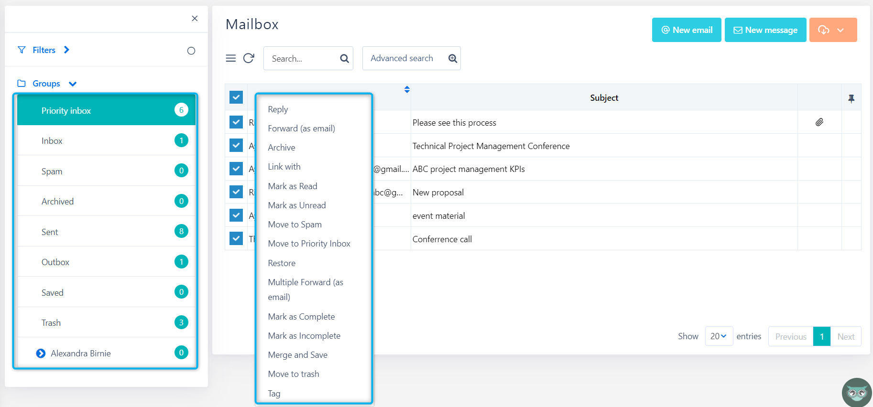This screenshot has height=407, width=873.
Task: Click the Sent count badge 8
Action: coord(181,231)
